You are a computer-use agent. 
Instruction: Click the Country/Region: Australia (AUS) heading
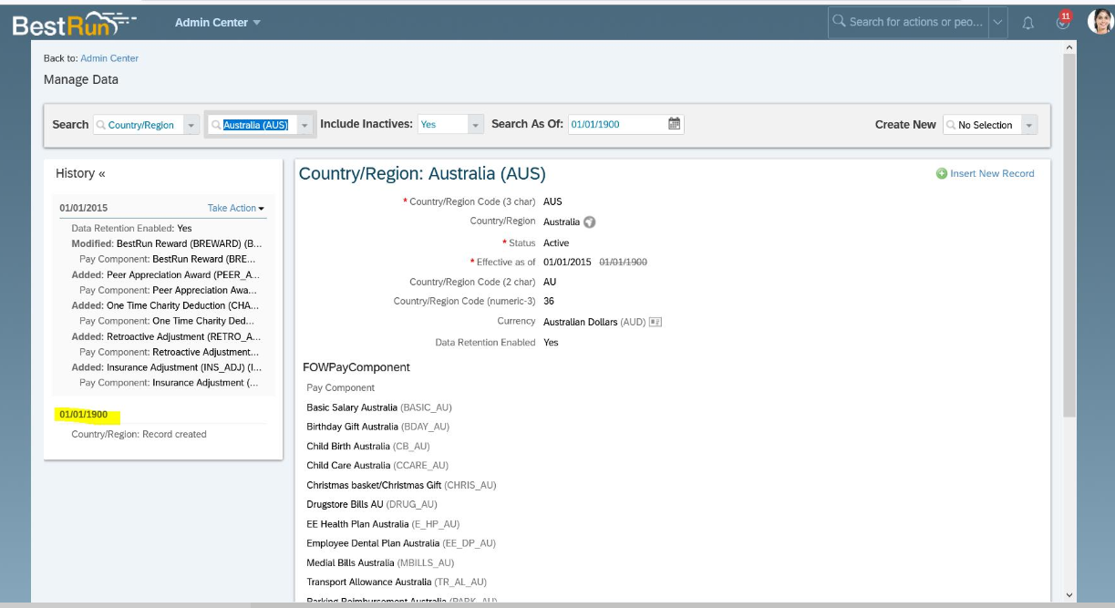tap(422, 173)
